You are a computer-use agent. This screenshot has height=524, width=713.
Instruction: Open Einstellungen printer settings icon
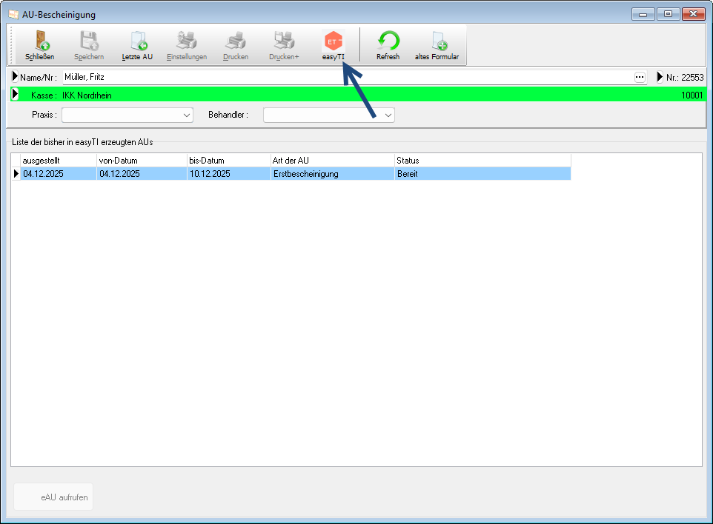[186, 41]
